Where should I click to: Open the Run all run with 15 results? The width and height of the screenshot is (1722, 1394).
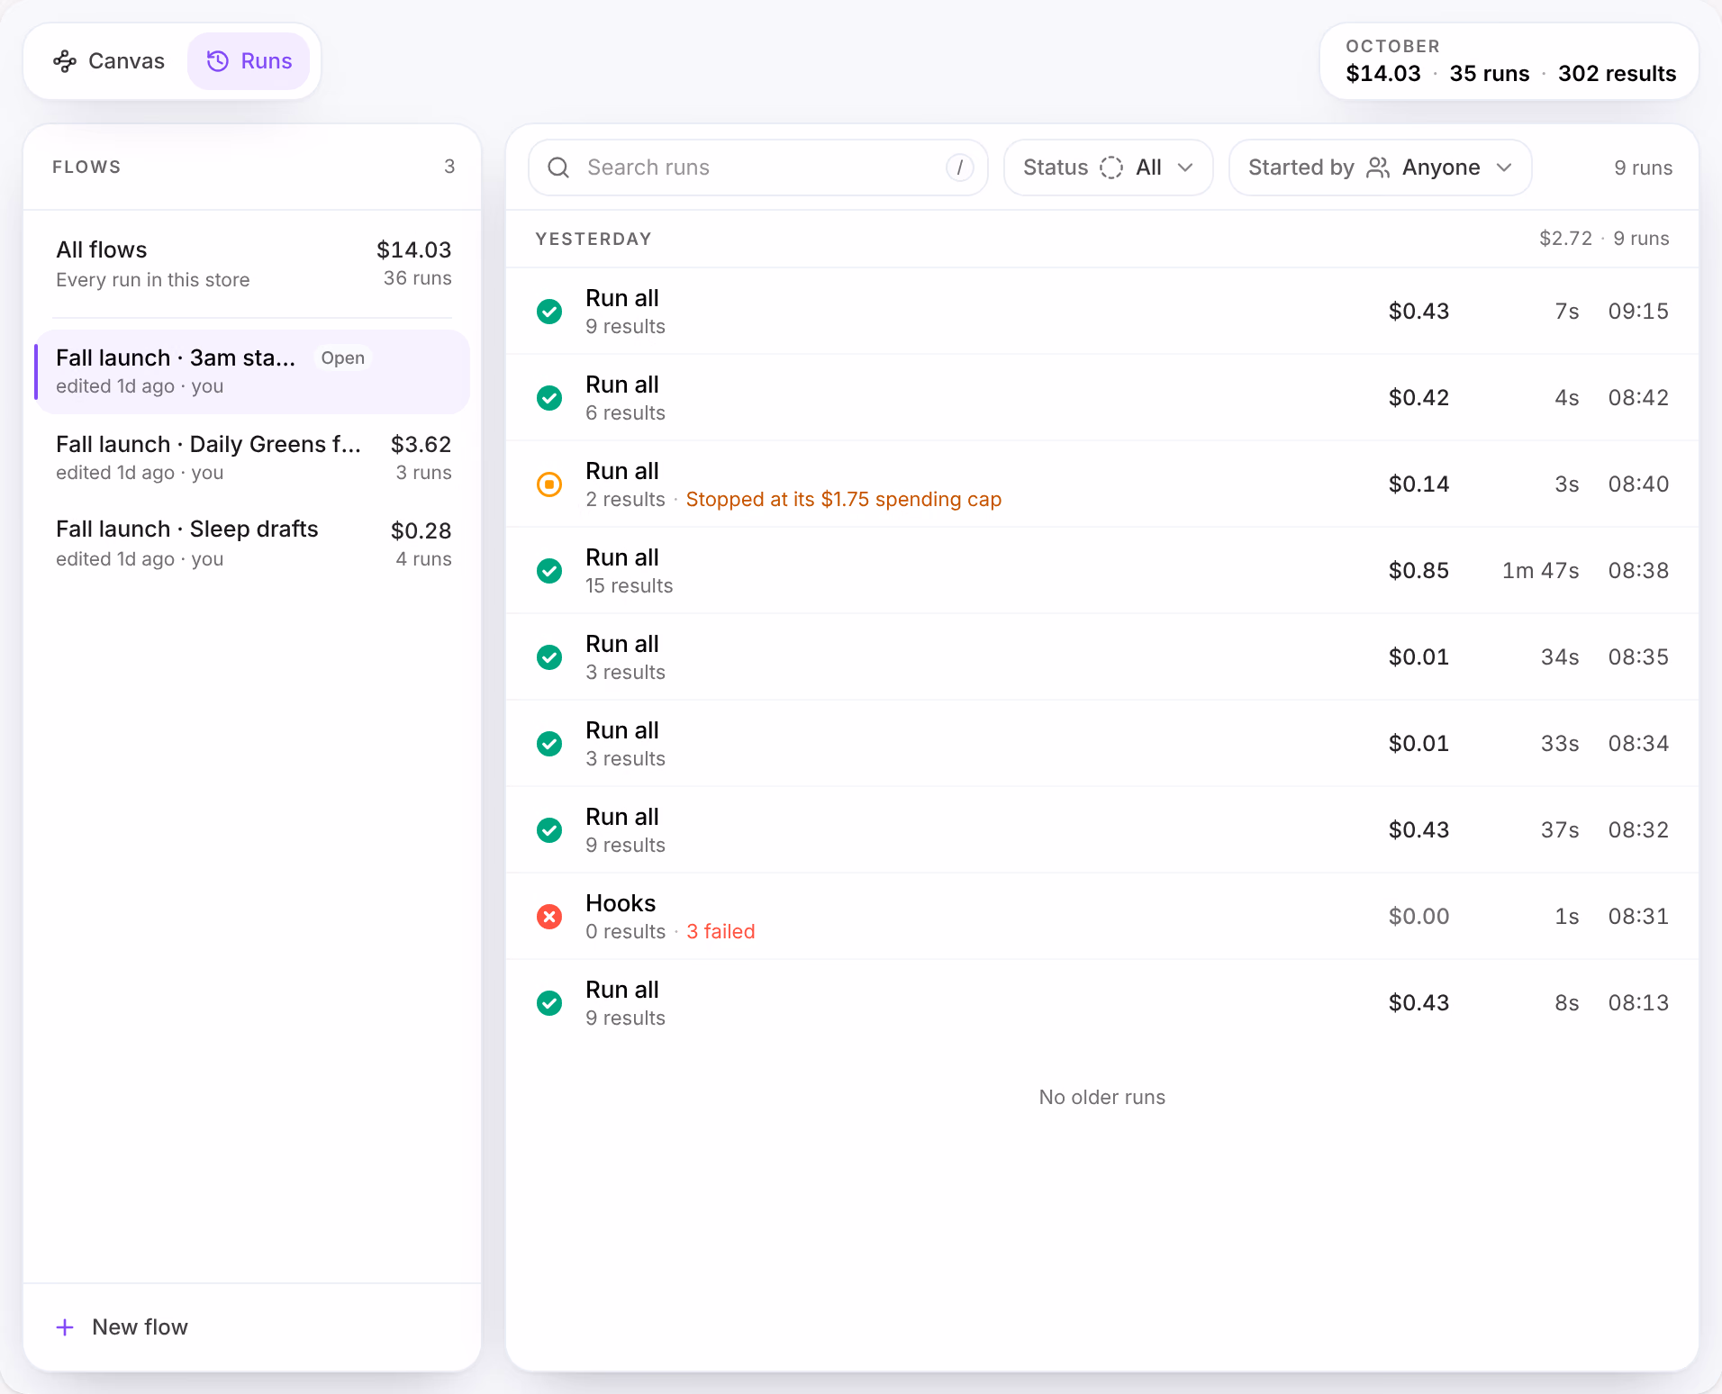[x=1102, y=571]
